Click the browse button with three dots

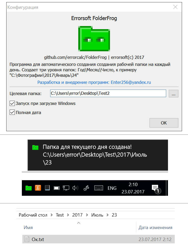tap(173, 94)
